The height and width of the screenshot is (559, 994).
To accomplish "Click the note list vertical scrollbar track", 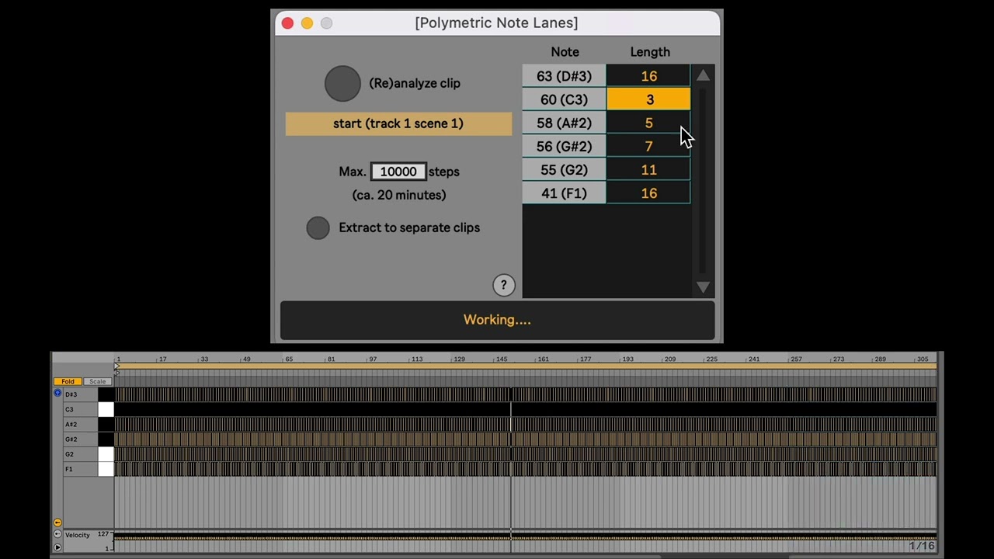I will (703, 181).
